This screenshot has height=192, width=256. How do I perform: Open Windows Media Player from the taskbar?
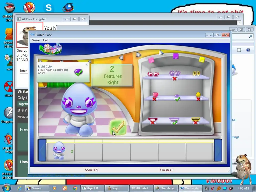point(54,188)
